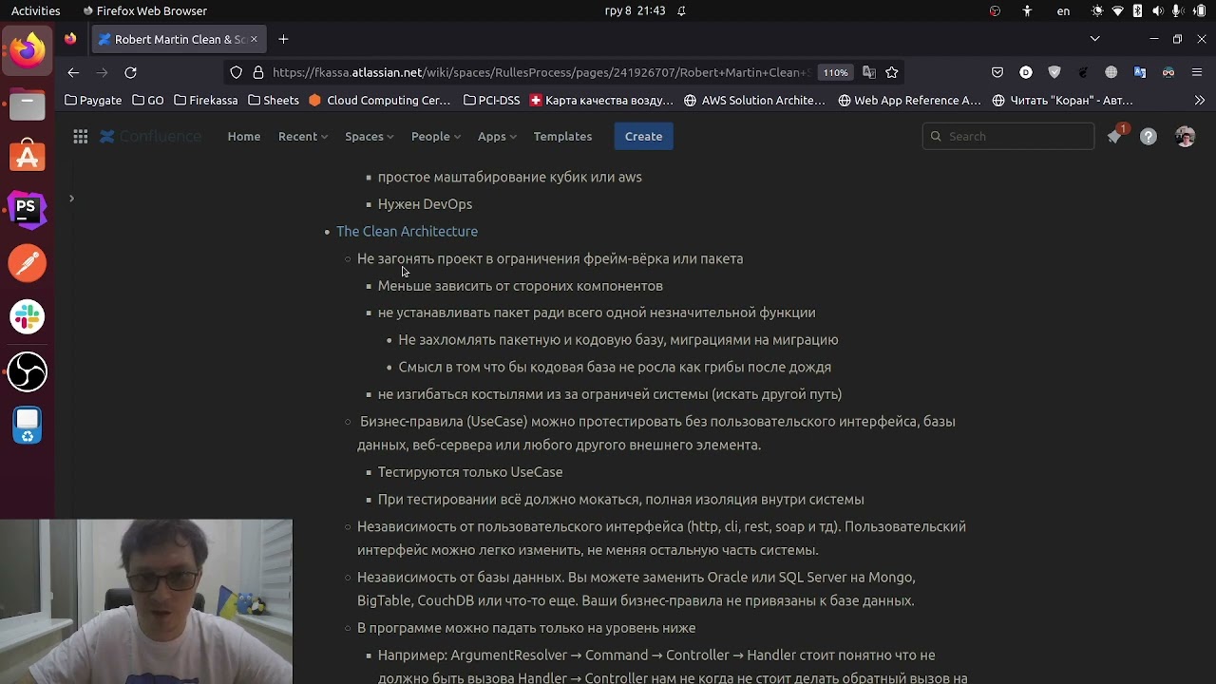1216x684 pixels.
Task: Go to the Home menu item
Action: (x=244, y=137)
